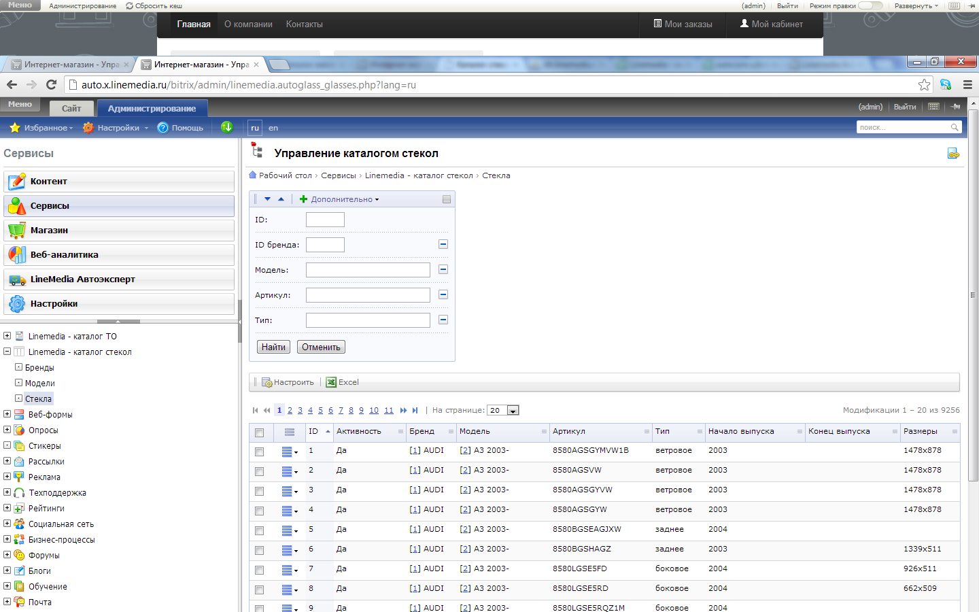Click the browser reload page icon

click(x=51, y=84)
